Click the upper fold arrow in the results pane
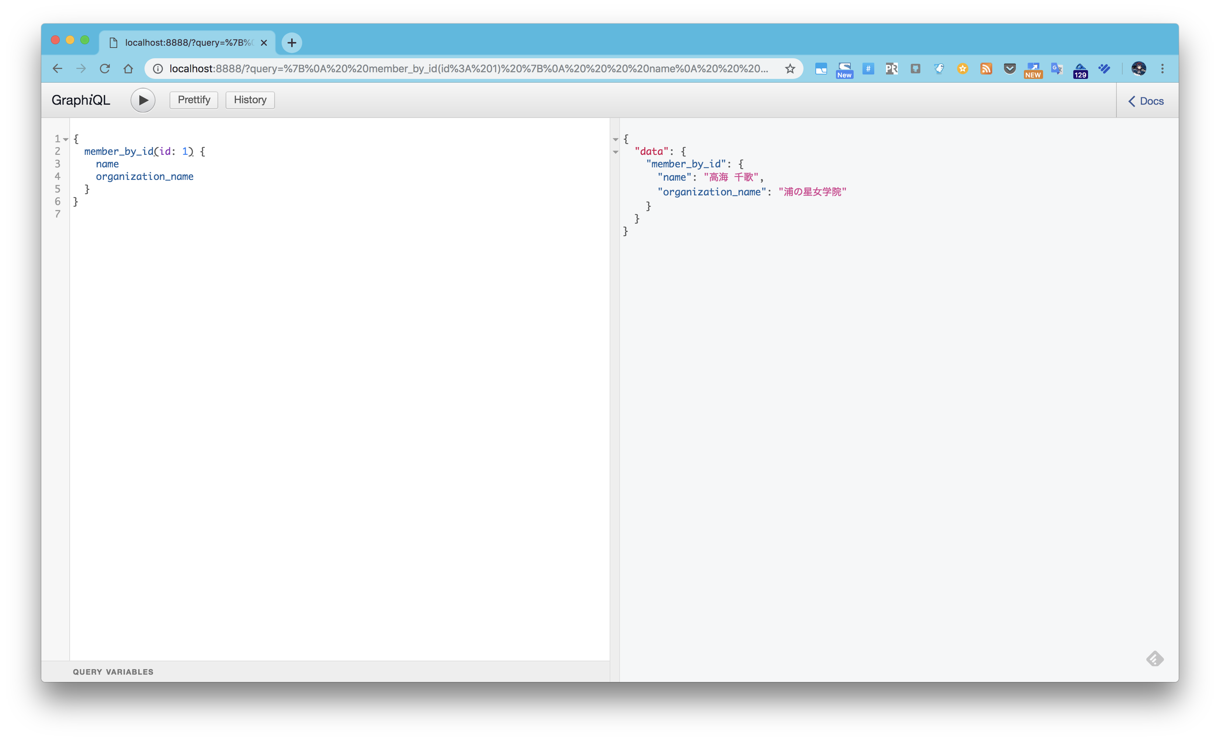This screenshot has width=1220, height=741. coord(616,140)
